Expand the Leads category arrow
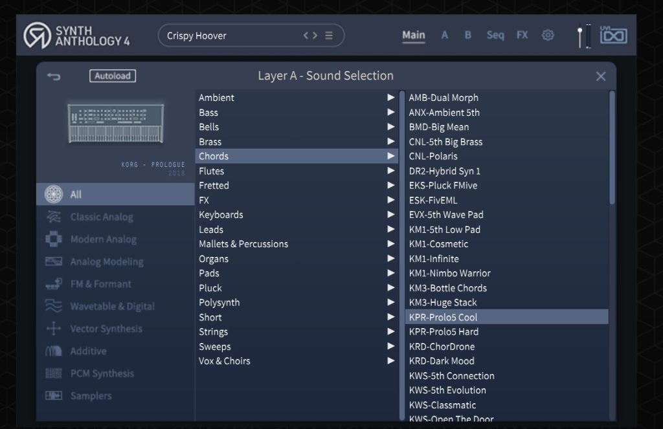The width and height of the screenshot is (663, 429). (390, 229)
